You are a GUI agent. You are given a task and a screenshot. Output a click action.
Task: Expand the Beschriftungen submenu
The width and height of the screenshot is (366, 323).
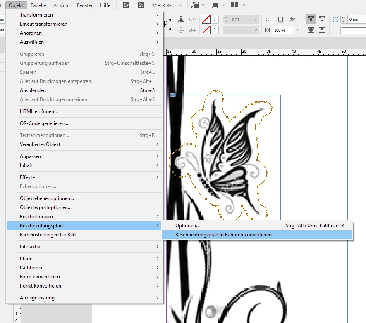pos(84,216)
